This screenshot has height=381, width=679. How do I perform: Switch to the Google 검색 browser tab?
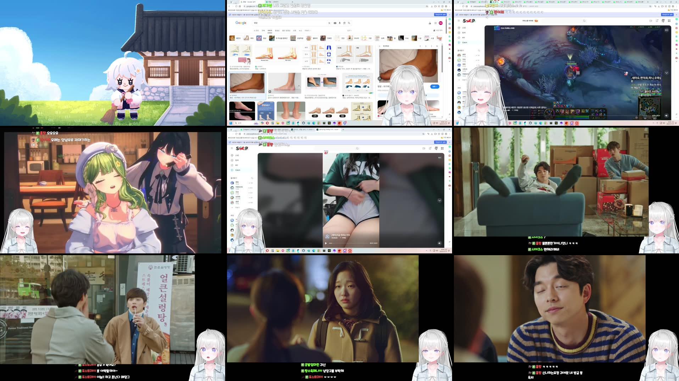click(248, 2)
